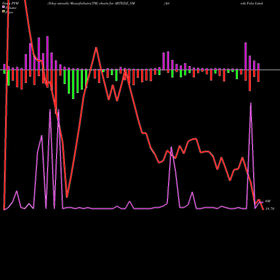Click the '(Art' title fragment text
This screenshot has width=280, height=280.
point(167,3)
